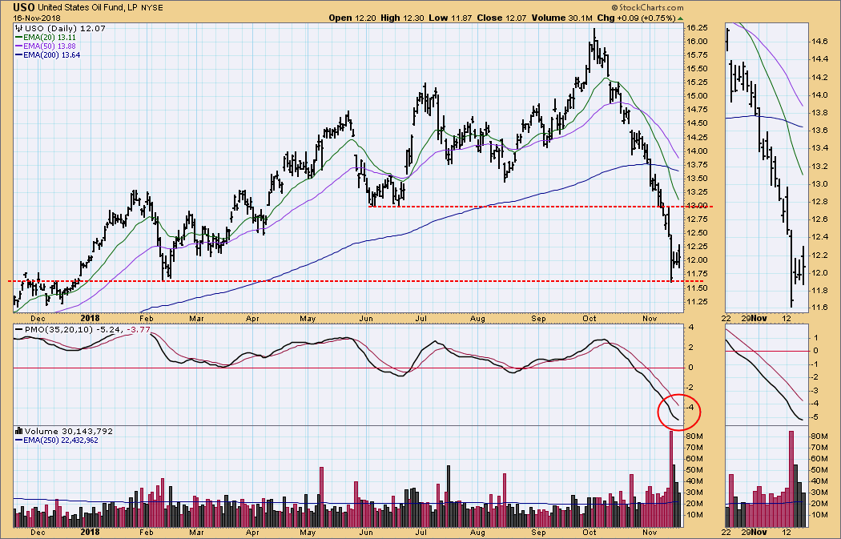Select the USO ticker symbol in the title
The image size is (841, 539).
24,7
